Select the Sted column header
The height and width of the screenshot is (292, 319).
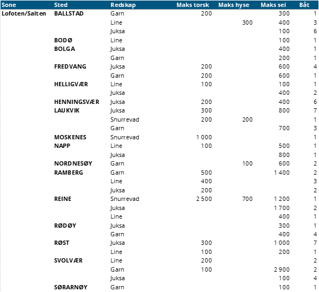click(61, 5)
